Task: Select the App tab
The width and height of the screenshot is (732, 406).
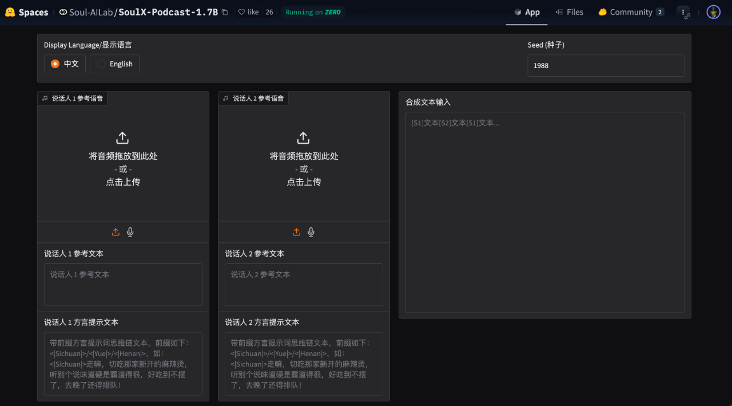Action: [527, 11]
